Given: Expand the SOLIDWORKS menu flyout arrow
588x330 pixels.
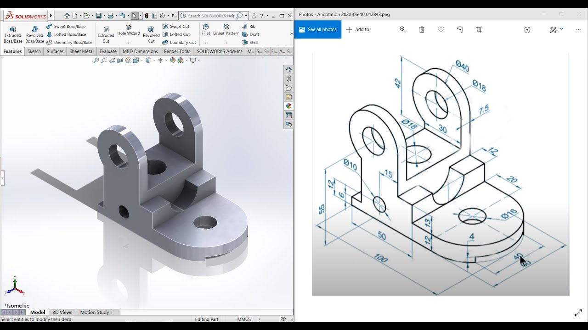Looking at the screenshot, I should click(x=51, y=16).
